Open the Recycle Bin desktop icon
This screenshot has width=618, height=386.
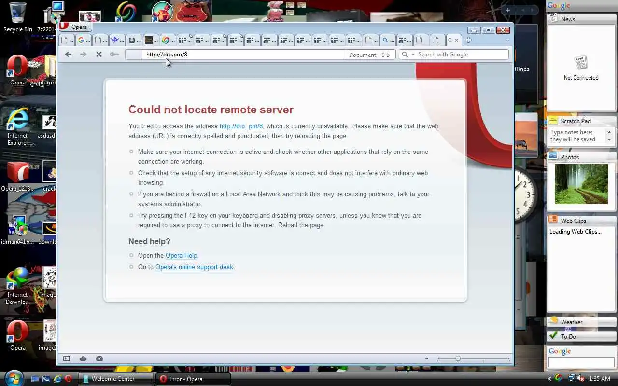(17, 18)
